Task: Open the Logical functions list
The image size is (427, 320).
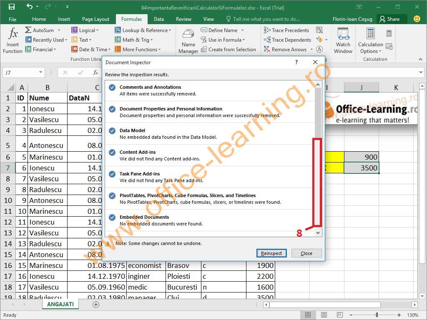Action: tap(85, 30)
